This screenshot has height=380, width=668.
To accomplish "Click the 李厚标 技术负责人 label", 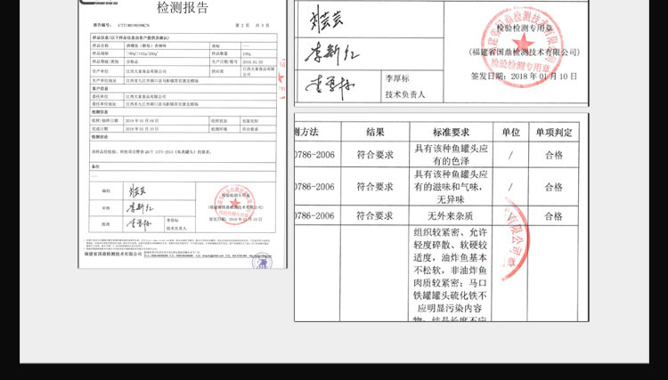I will coord(406,85).
